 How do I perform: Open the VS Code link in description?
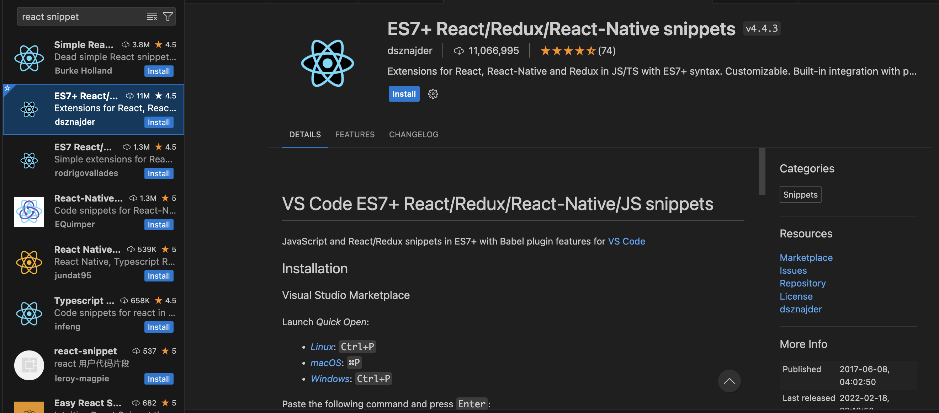click(x=626, y=241)
